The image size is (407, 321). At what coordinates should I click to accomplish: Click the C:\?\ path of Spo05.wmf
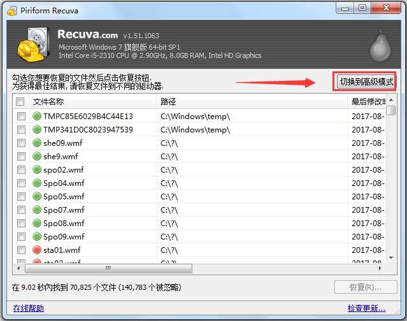tap(169, 197)
